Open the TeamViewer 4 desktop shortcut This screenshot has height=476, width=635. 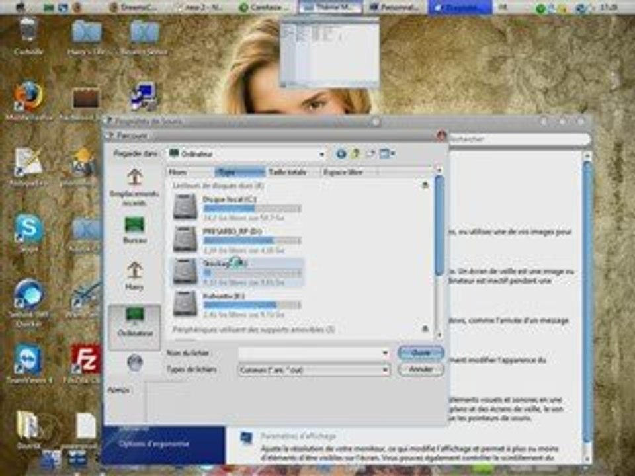point(28,364)
